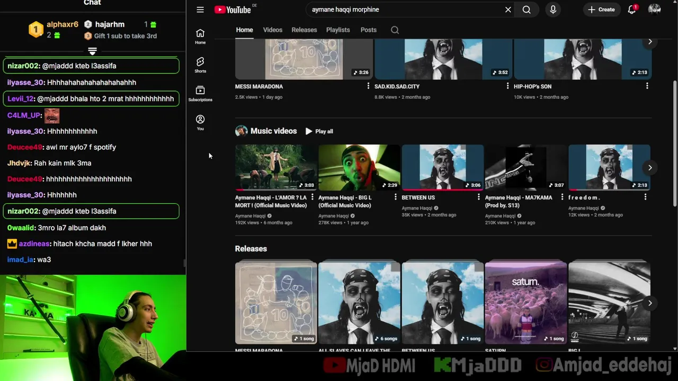This screenshot has height=381, width=678.
Task: Open Shorts in the mini sidebar
Action: tap(200, 65)
